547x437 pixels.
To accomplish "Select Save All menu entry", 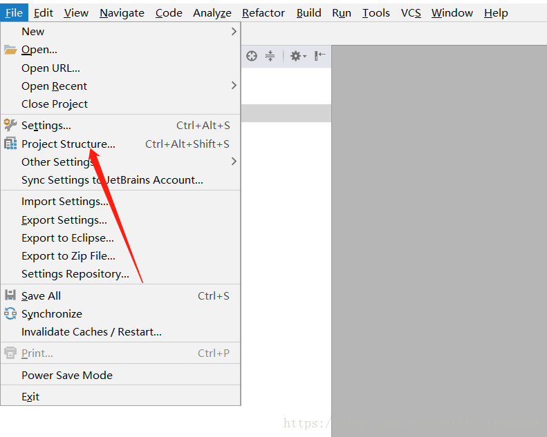I will pos(120,295).
